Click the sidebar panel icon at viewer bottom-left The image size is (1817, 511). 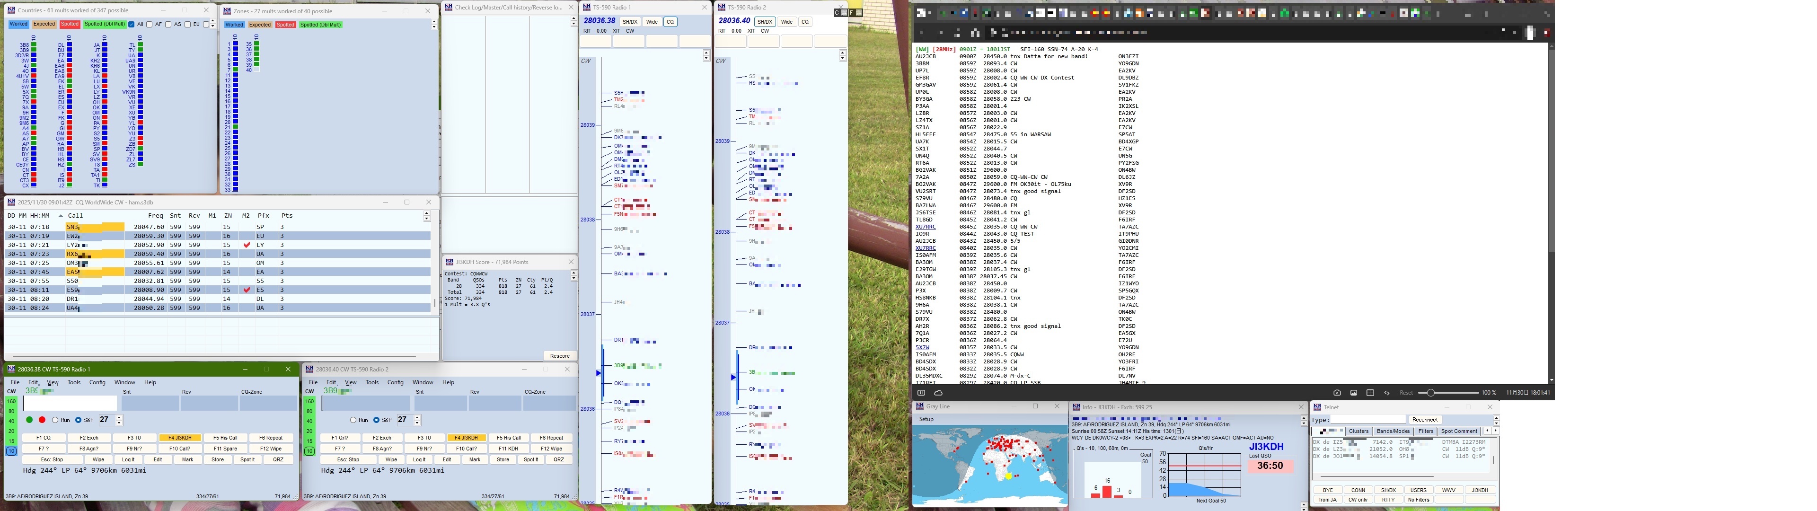point(921,392)
